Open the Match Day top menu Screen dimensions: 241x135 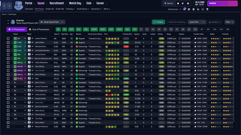click(x=77, y=3)
